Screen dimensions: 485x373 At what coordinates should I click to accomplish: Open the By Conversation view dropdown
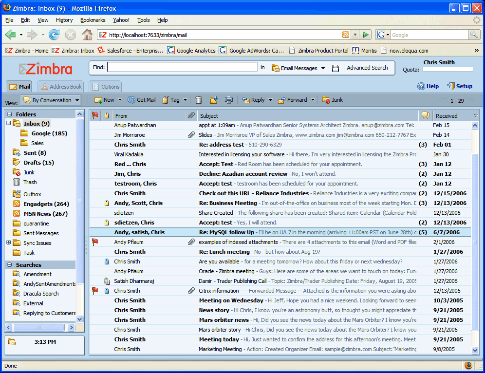coord(51,100)
